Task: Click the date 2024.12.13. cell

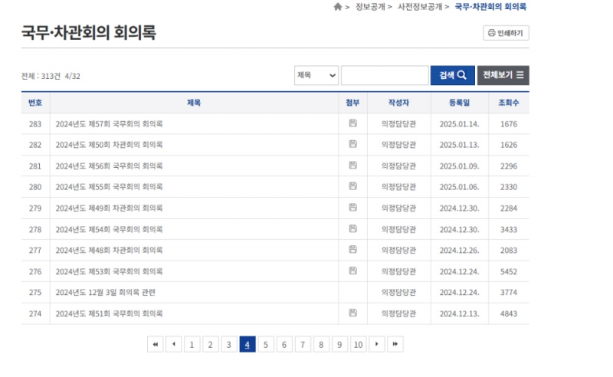Action: click(x=459, y=313)
